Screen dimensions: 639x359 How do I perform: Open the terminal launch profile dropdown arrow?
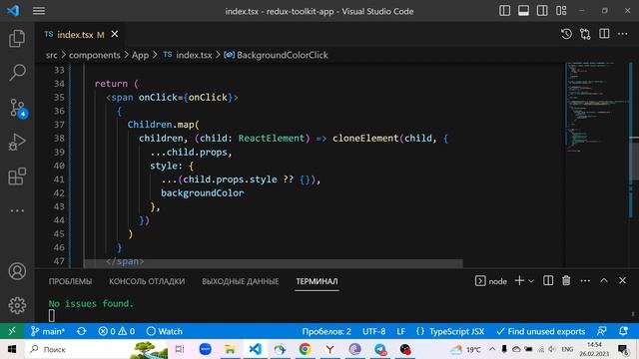531,281
